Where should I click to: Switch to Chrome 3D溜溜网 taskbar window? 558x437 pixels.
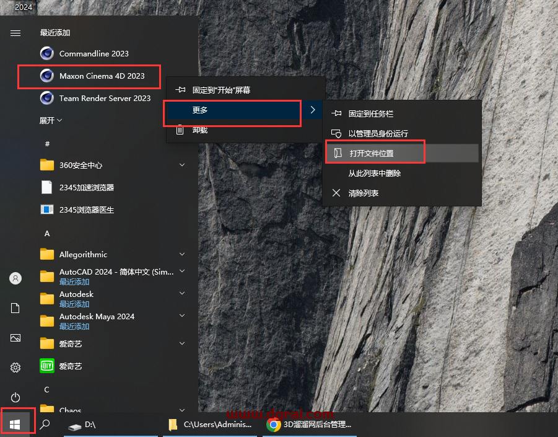pos(310,425)
